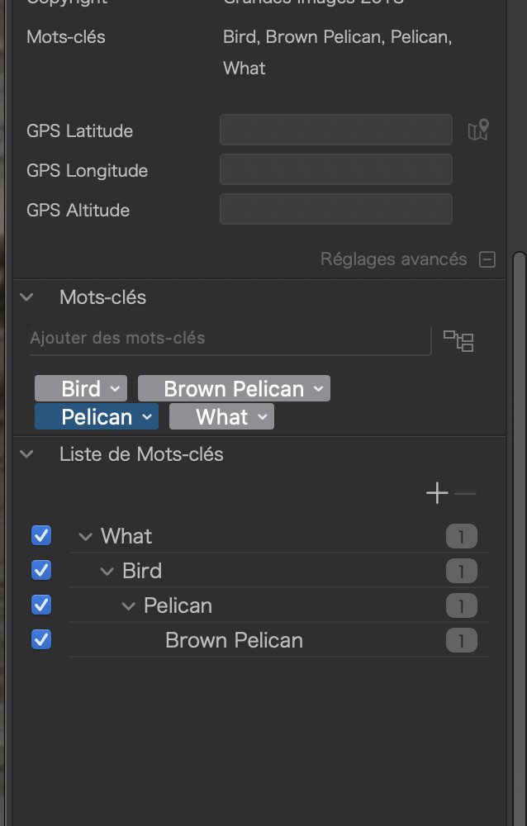Click the Ajouter des mots-clés field
Image resolution: width=527 pixels, height=826 pixels.
click(x=230, y=339)
